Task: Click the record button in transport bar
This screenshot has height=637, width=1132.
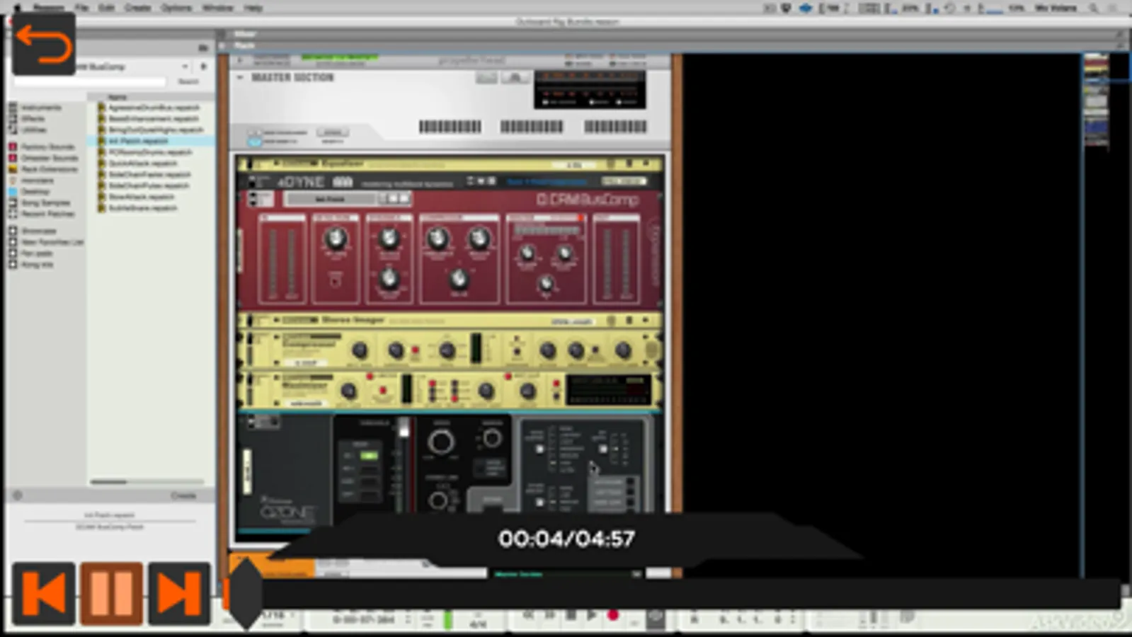Action: click(x=613, y=616)
